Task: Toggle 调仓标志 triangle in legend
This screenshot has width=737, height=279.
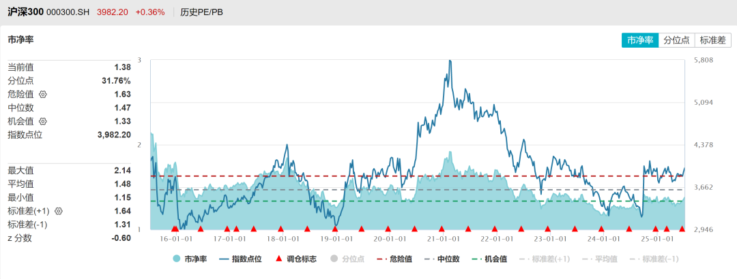Action: (x=295, y=259)
